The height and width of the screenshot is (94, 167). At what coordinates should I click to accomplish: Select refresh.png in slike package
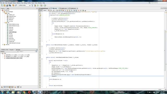click(11, 41)
